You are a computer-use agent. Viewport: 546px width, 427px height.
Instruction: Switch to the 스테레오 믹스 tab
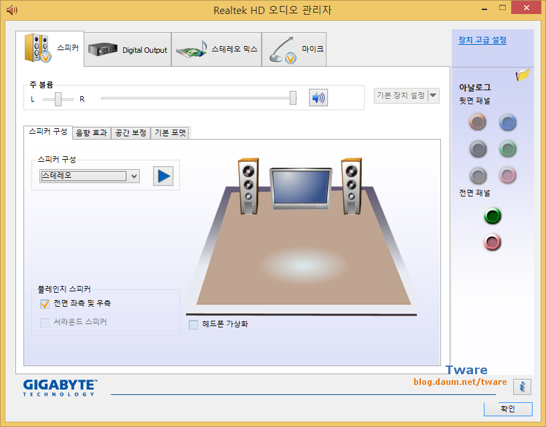click(x=217, y=49)
